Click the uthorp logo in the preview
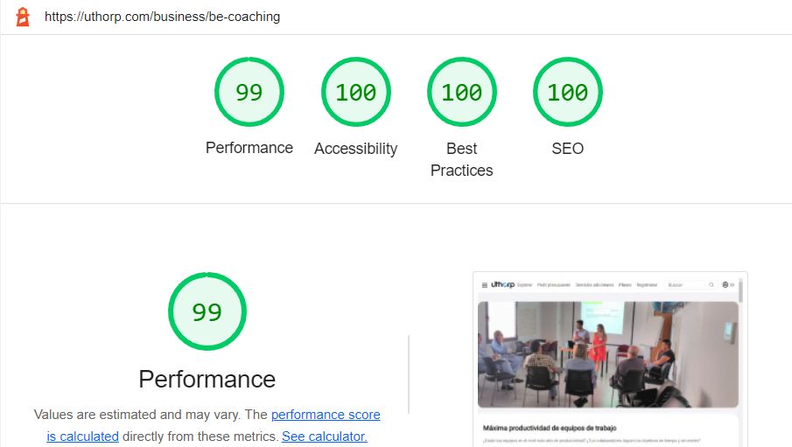The width and height of the screenshot is (792, 447). click(x=502, y=284)
